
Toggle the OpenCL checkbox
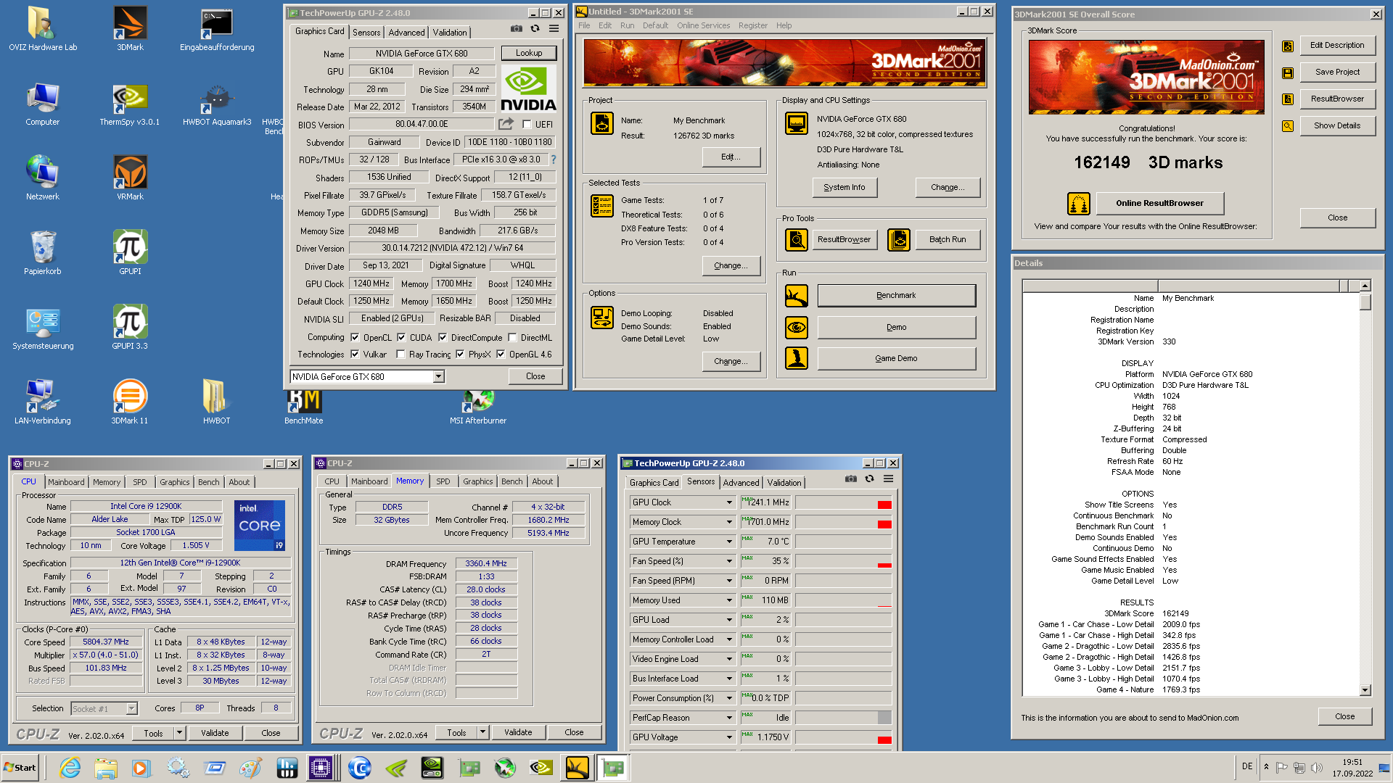(x=355, y=337)
